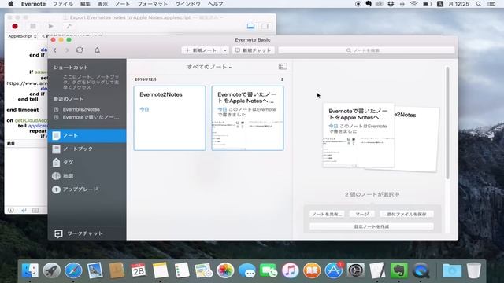Viewport: 504px width, 283px height.
Task: Click the 目次ノートを作成 button
Action: click(x=372, y=226)
